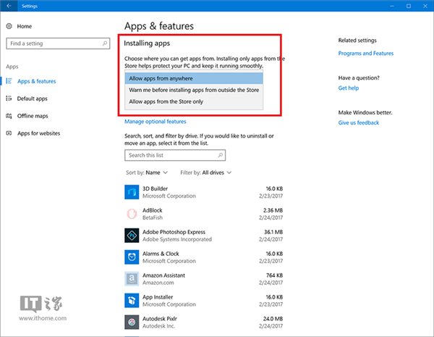
Task: Click the AdBlock app icon
Action: pos(132,214)
